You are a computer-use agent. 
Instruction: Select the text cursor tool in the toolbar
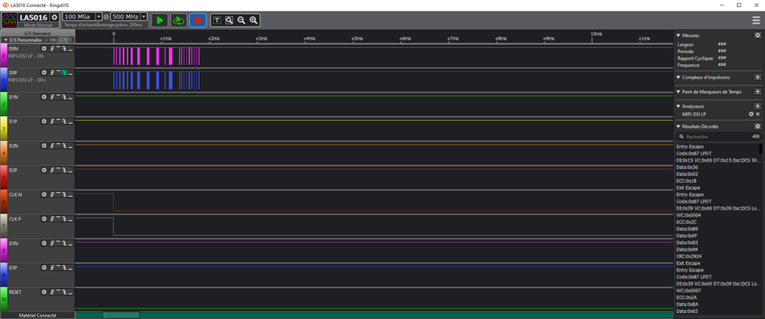217,20
